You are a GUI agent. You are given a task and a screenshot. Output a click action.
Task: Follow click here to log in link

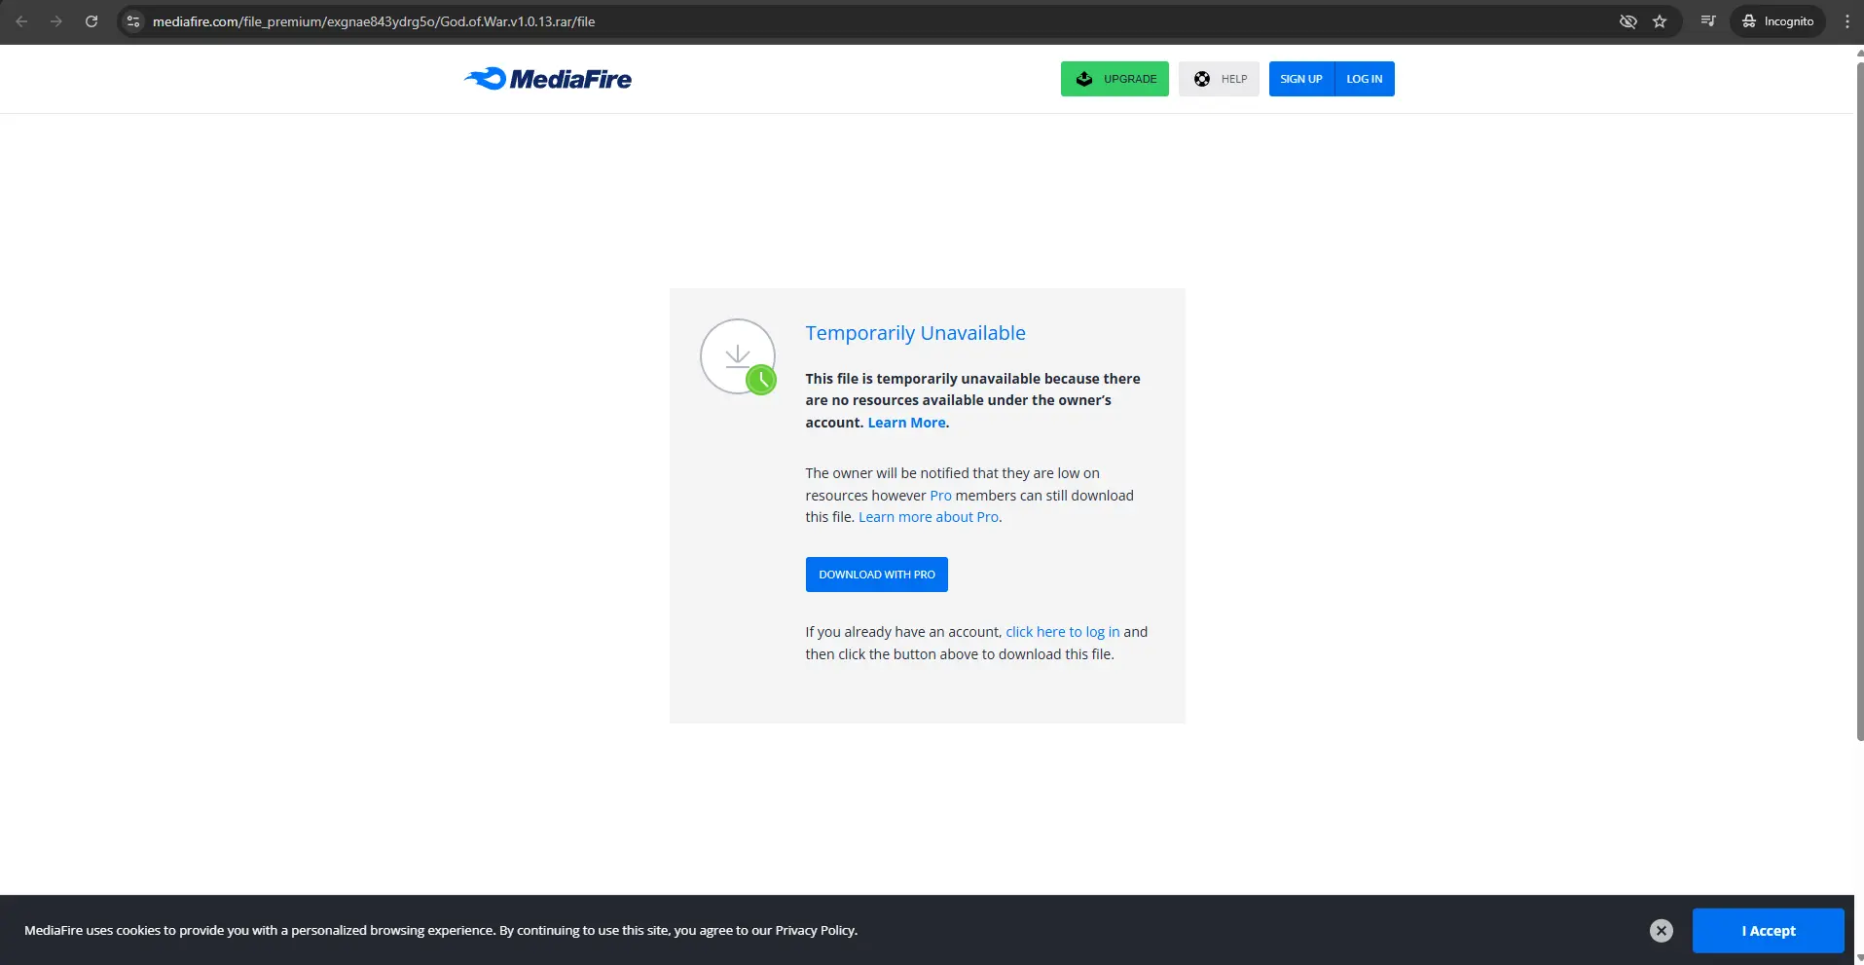pyautogui.click(x=1063, y=632)
